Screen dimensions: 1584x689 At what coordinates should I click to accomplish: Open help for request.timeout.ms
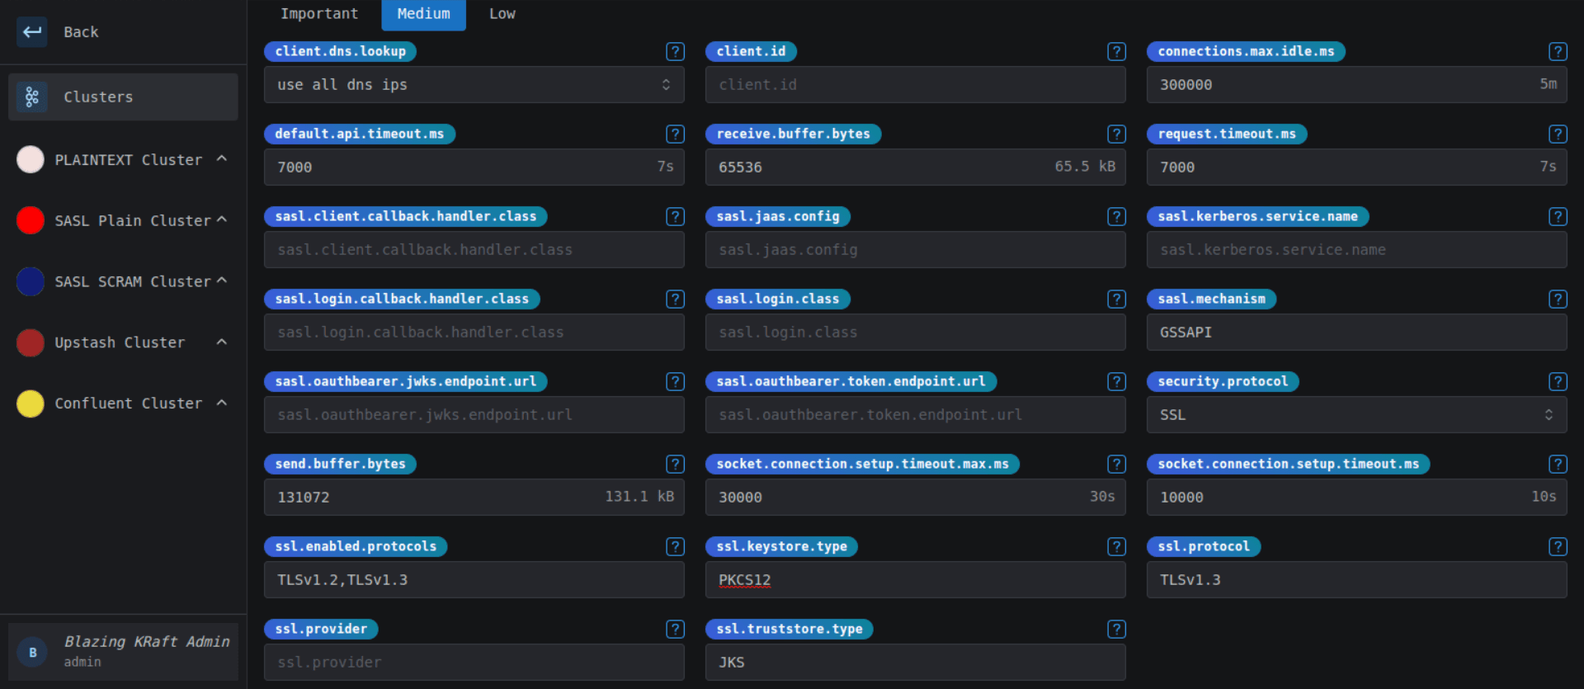tap(1558, 134)
